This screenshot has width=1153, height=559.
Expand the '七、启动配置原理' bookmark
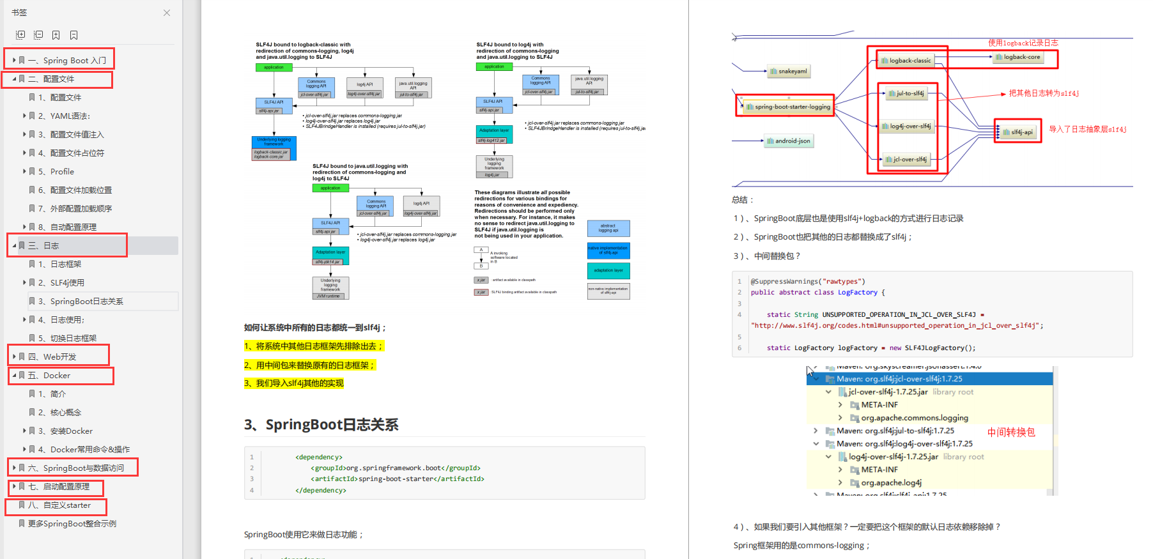point(14,487)
